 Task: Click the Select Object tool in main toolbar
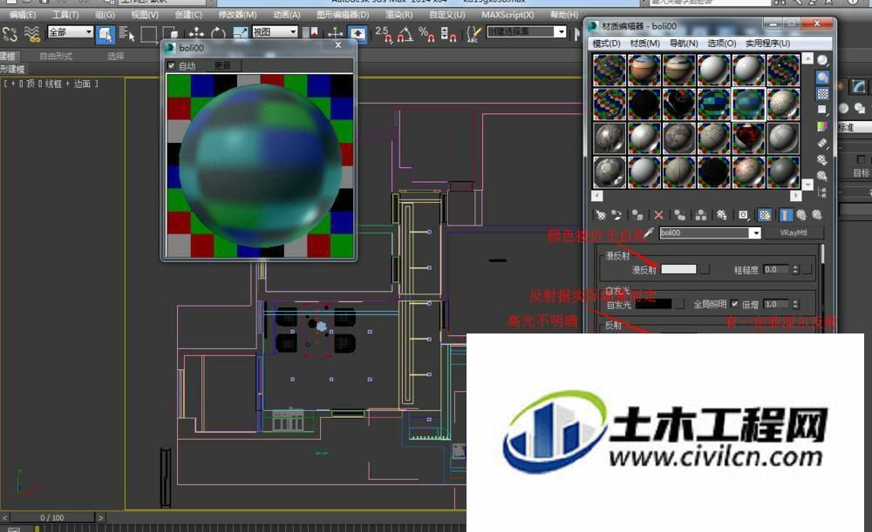[x=105, y=35]
